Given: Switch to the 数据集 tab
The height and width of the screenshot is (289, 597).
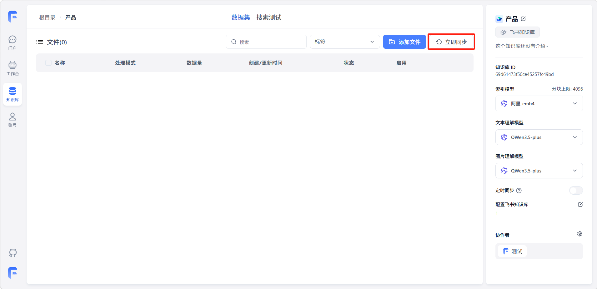Looking at the screenshot, I should (x=240, y=17).
